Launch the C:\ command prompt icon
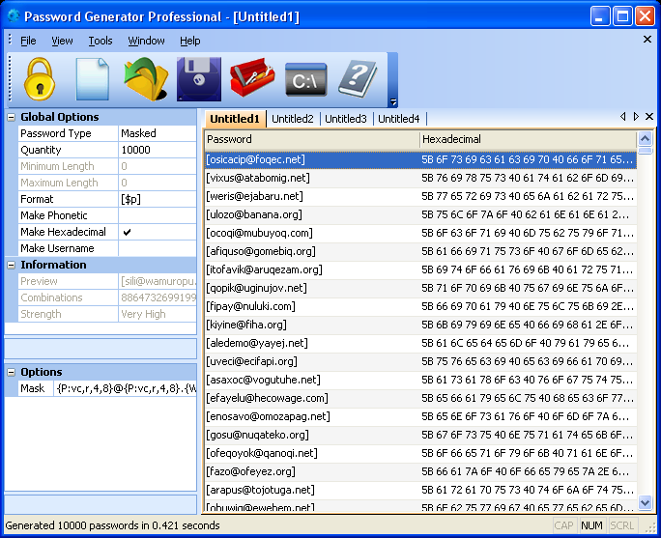661x538 pixels. tap(305, 79)
